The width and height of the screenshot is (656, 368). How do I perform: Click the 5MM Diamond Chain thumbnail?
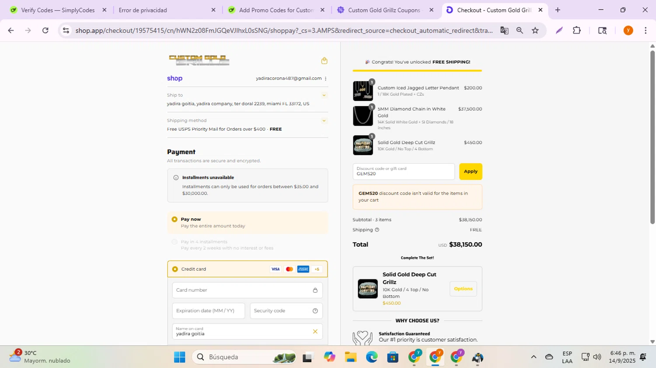tap(363, 116)
